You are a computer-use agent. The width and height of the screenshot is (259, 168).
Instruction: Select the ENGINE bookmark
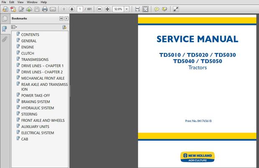(28, 47)
